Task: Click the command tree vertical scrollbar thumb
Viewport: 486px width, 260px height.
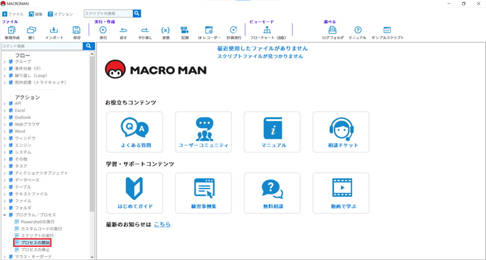Action: pyautogui.click(x=92, y=134)
